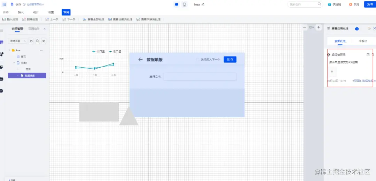The image size is (376, 181).
Task: Click 删除批注 delete annotation
Action: tap(30, 19)
